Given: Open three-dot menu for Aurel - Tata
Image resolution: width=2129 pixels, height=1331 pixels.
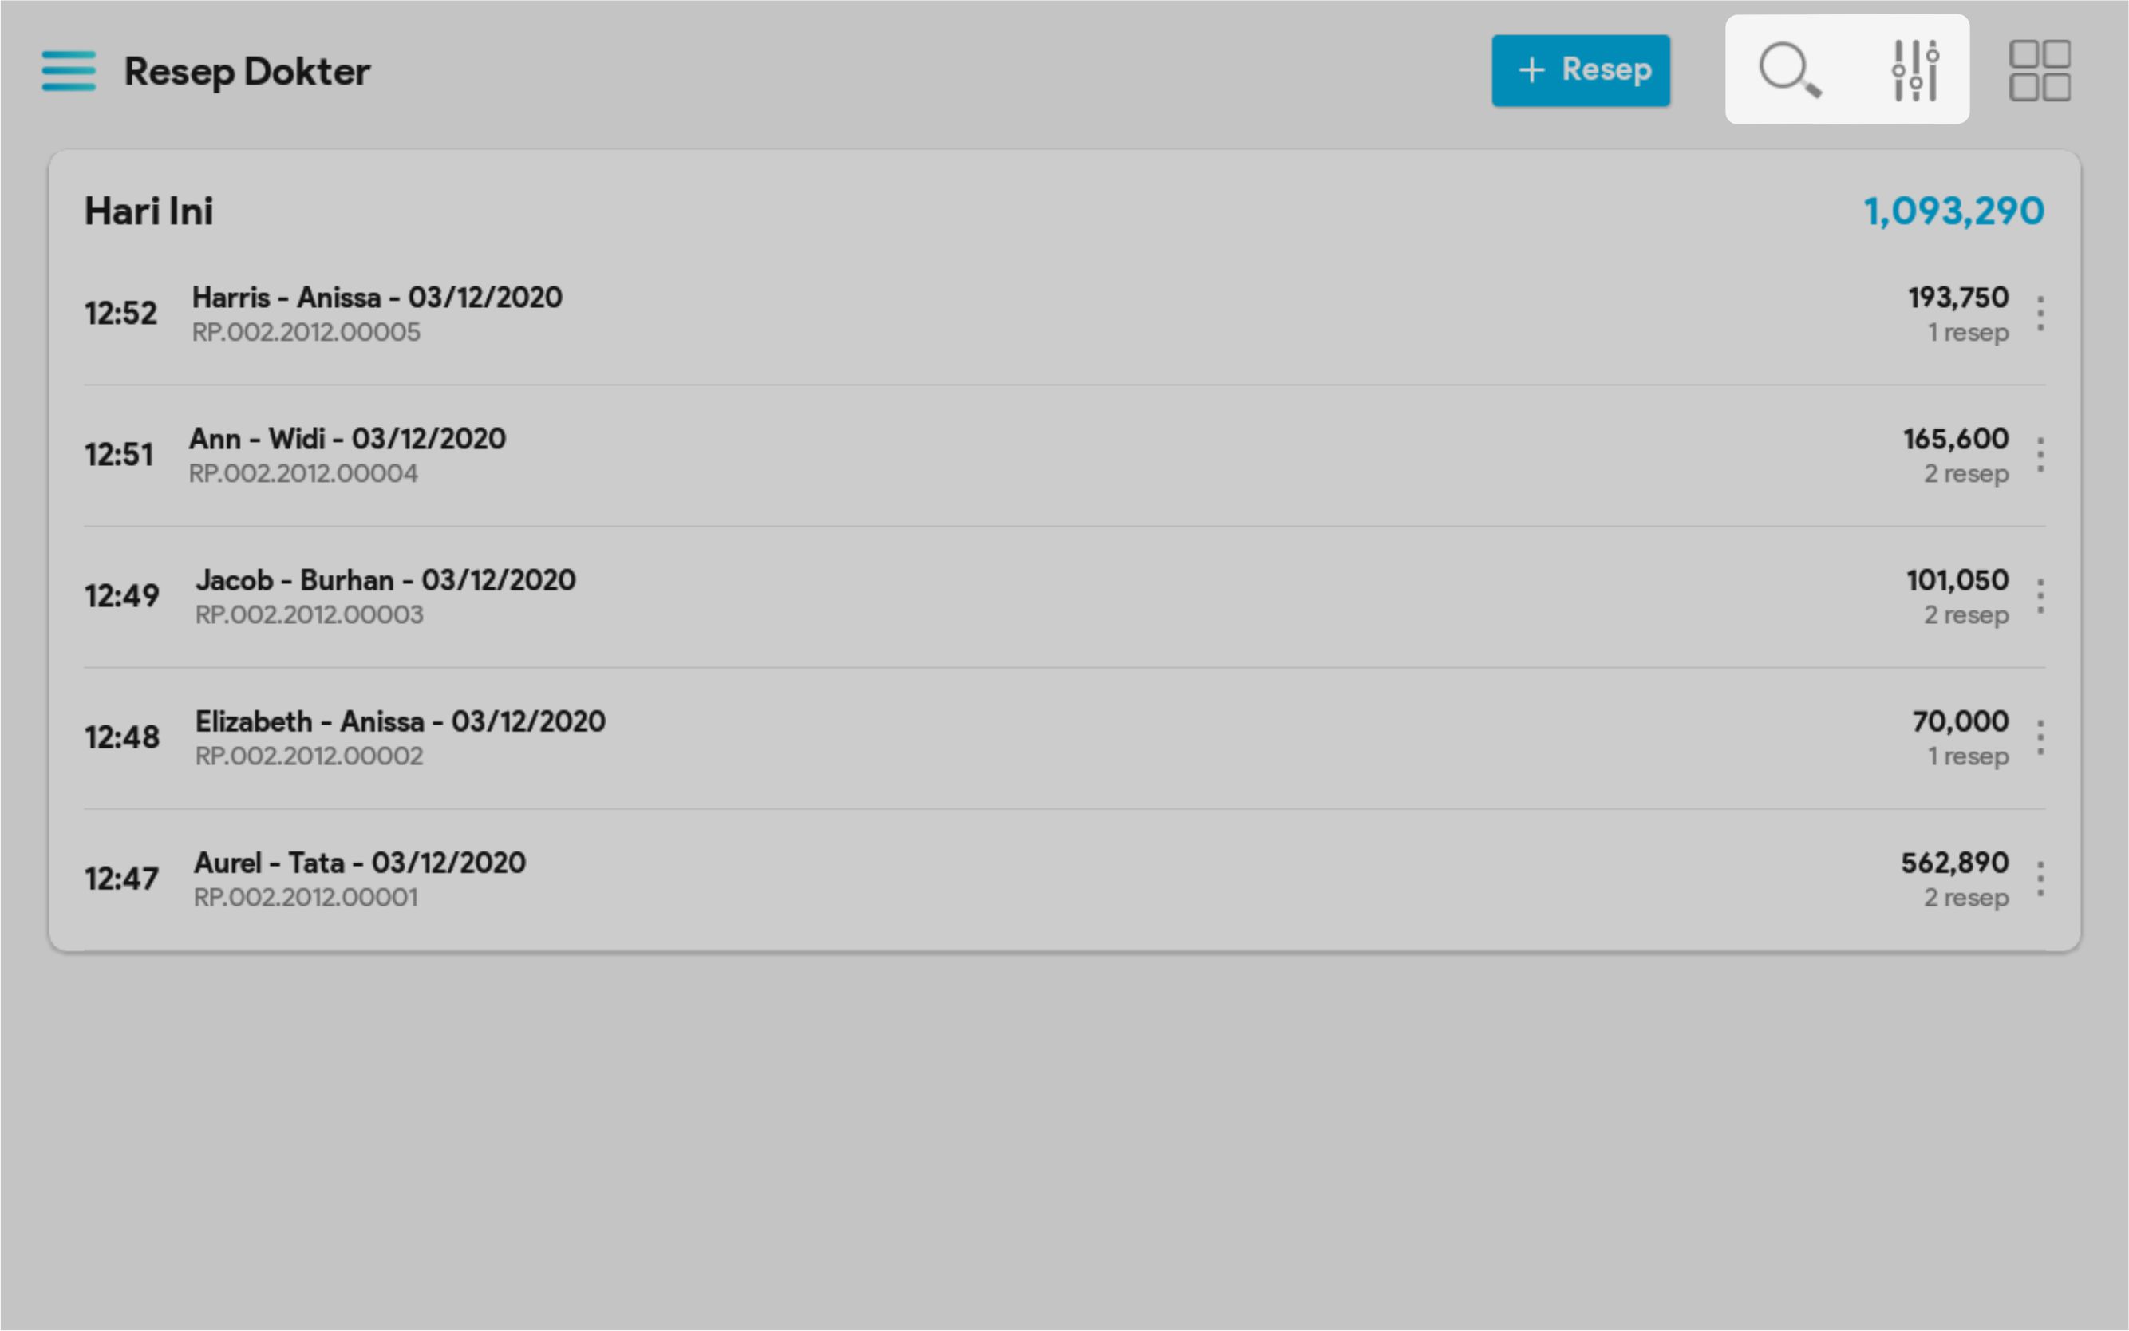Looking at the screenshot, I should 2040,879.
